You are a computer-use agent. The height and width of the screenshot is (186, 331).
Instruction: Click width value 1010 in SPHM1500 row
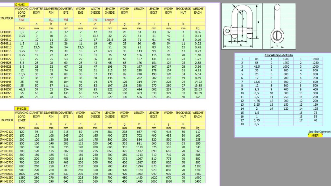(168, 181)
